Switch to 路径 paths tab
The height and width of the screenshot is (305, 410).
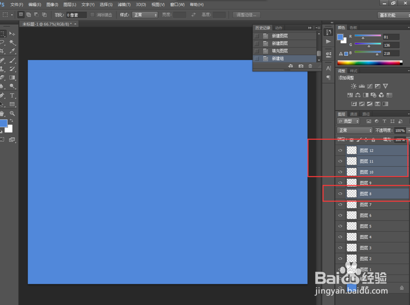point(366,114)
